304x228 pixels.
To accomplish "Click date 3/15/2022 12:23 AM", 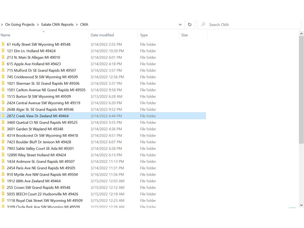I will (x=107, y=200).
